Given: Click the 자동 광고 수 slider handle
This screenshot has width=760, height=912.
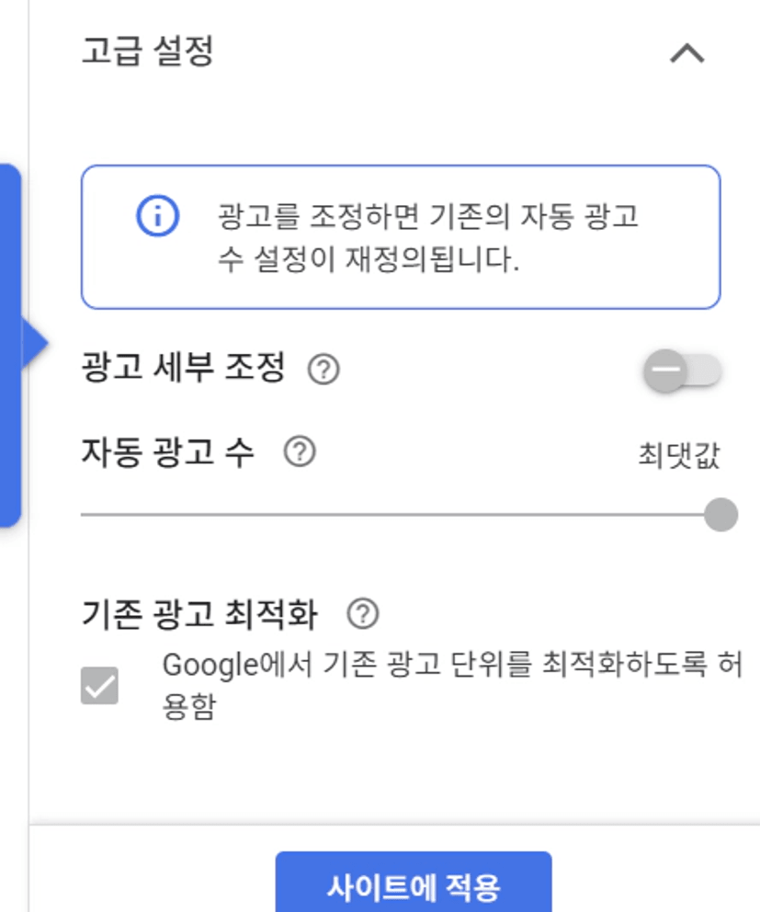Looking at the screenshot, I should coord(720,514).
